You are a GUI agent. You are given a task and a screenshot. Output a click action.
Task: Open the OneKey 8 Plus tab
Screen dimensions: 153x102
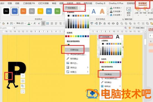coord(116,3)
